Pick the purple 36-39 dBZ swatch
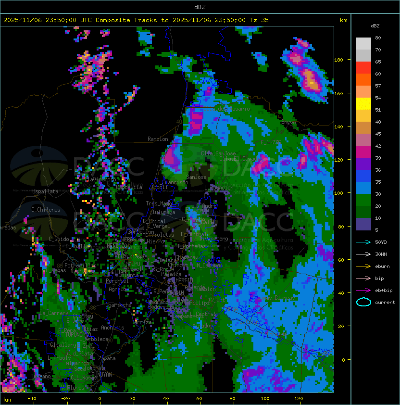The image size is (400, 405). tap(363, 164)
